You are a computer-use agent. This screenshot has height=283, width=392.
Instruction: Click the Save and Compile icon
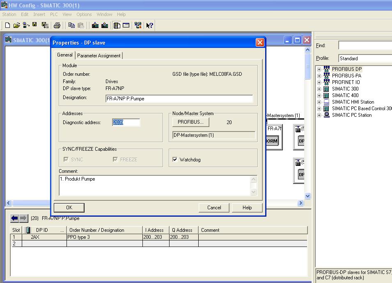(x=45, y=25)
